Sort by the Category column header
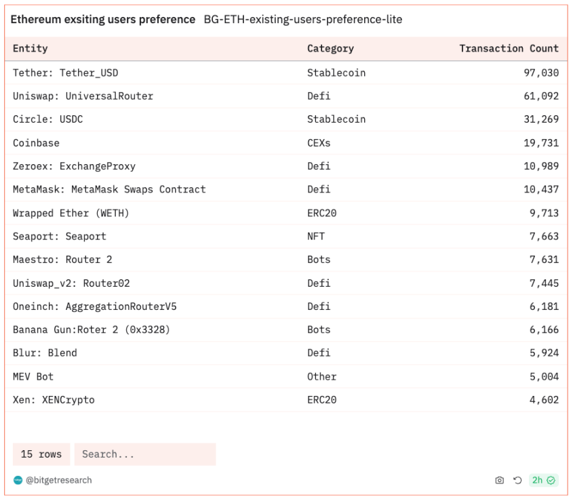 330,48
